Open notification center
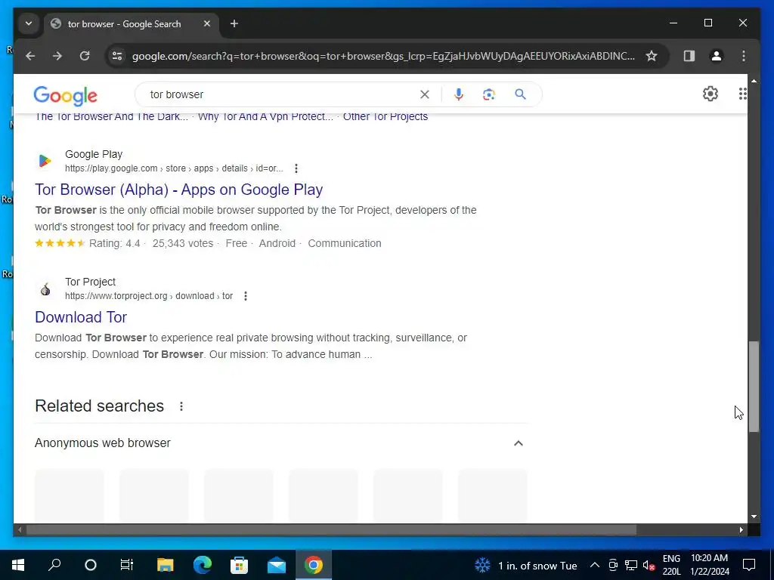The height and width of the screenshot is (580, 774). [749, 565]
